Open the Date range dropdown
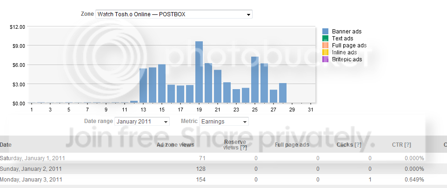447x188 pixels. pos(142,122)
